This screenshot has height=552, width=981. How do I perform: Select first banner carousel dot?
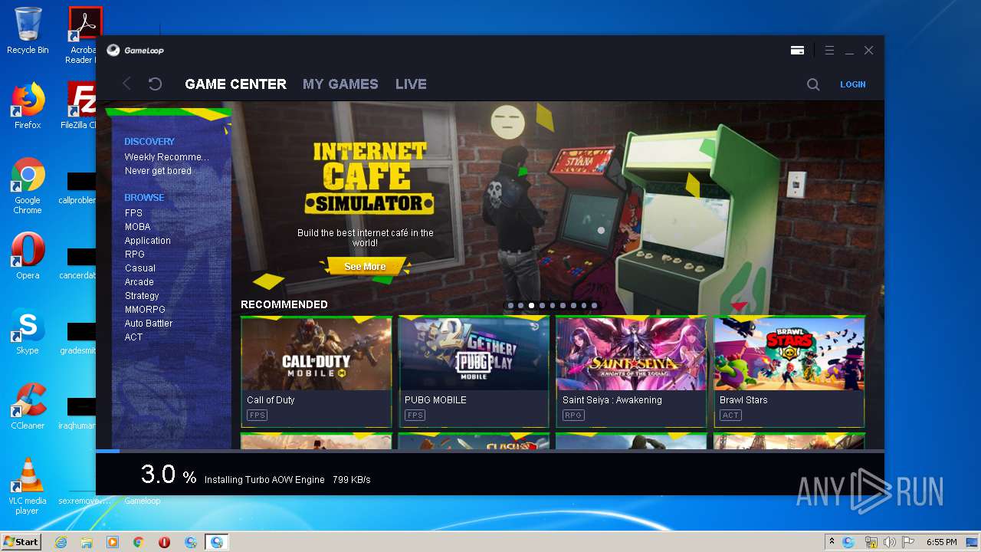click(510, 305)
